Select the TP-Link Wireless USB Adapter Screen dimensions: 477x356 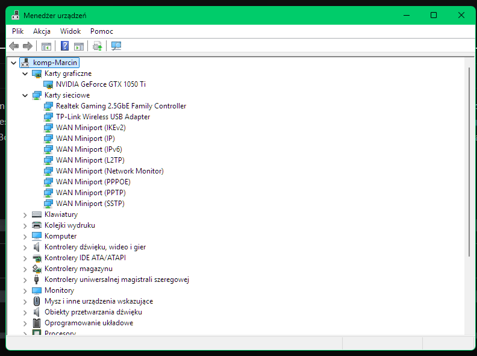pyautogui.click(x=103, y=117)
